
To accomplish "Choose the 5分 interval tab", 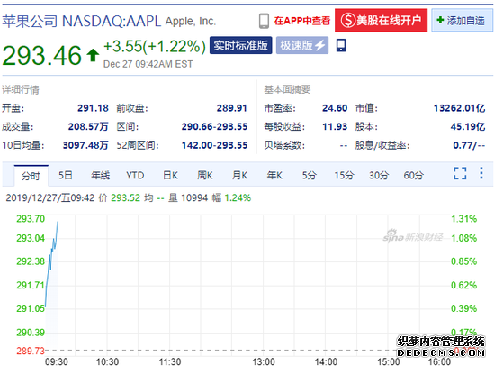I will click(x=309, y=175).
